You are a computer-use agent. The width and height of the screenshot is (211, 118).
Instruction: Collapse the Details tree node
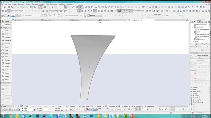coord(193,32)
